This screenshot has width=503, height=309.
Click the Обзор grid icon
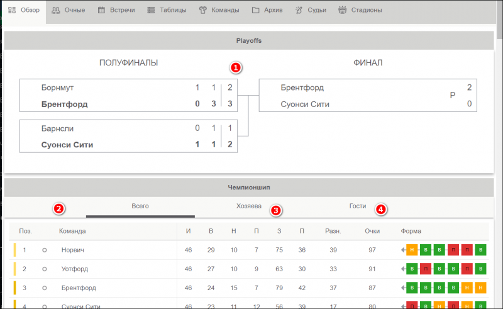[12, 10]
